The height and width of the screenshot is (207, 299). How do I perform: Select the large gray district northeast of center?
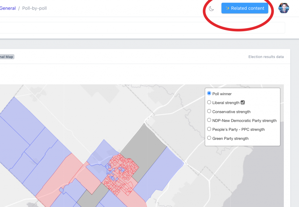(143, 149)
